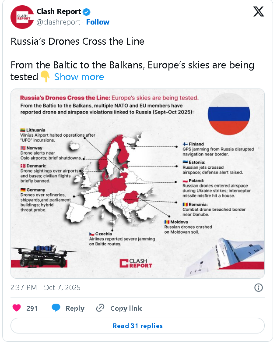Screen dimensions: 277x344
Task: Click the pointing-down emoji in the tweet text
Action: (46, 77)
